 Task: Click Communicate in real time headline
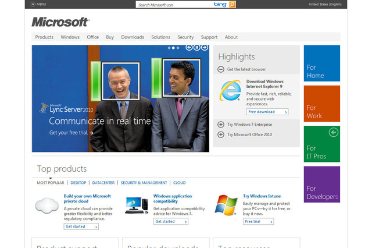click(x=100, y=121)
